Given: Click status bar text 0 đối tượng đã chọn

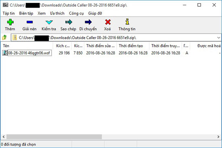Looking at the screenshot, I should [x=19, y=144].
